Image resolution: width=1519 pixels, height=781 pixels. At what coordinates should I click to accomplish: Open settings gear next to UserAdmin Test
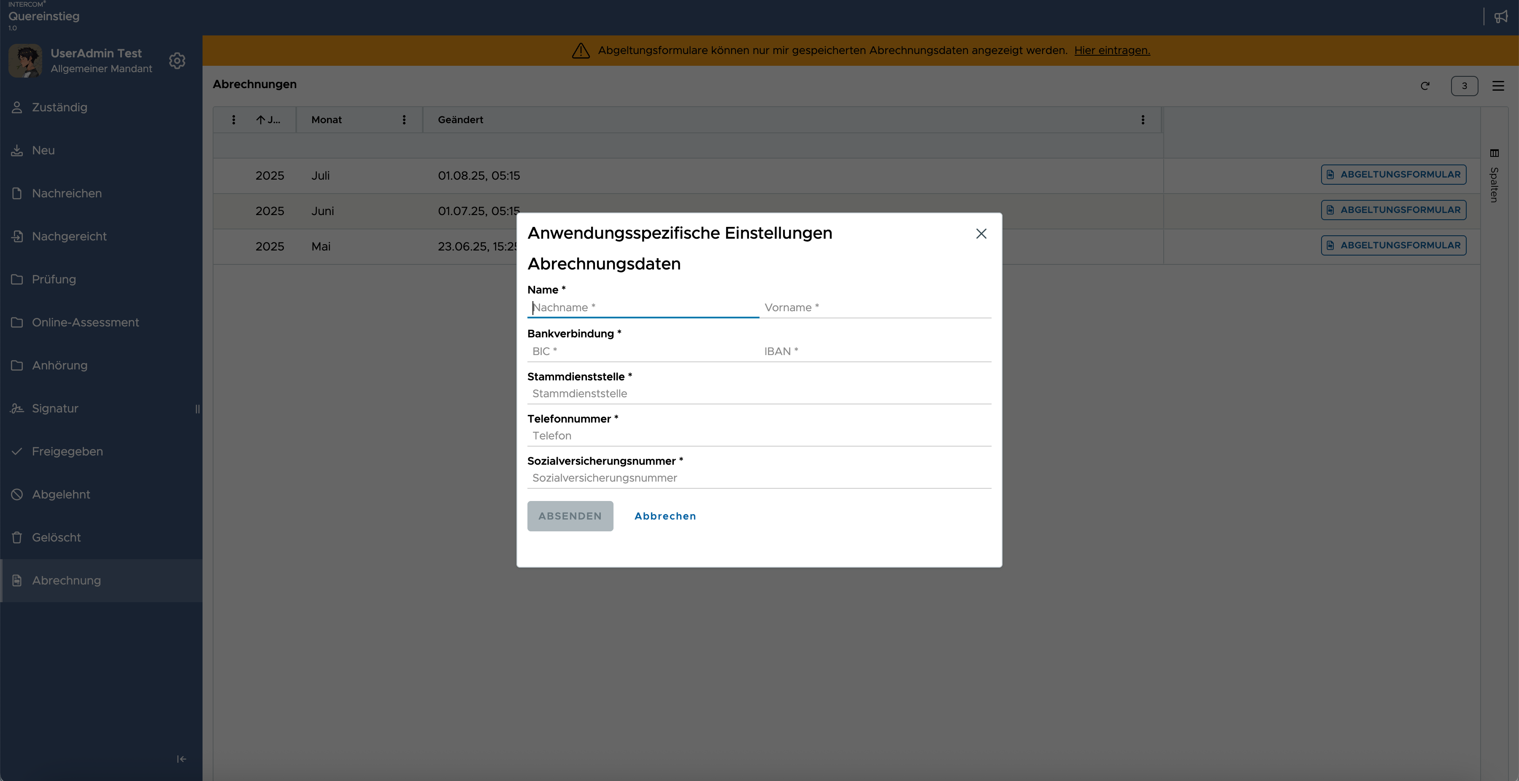tap(177, 61)
